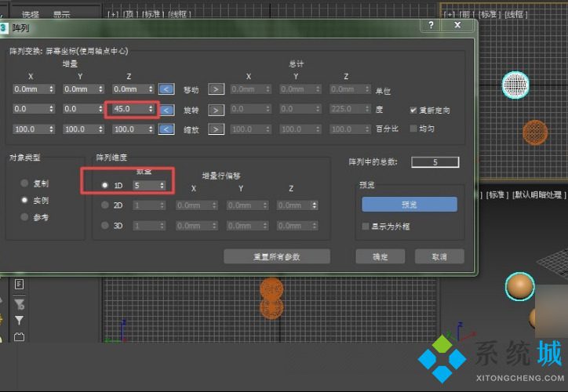
Task: Click spinner arrows of incremental Move Z field
Action: click(x=151, y=89)
